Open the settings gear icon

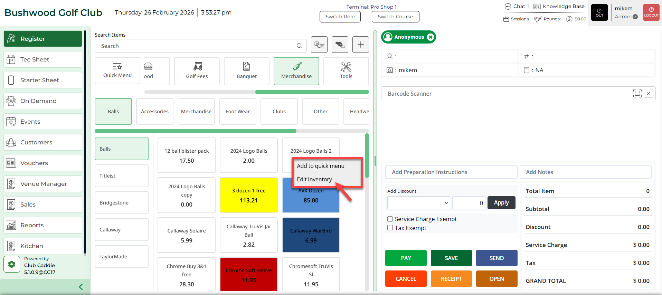11,264
